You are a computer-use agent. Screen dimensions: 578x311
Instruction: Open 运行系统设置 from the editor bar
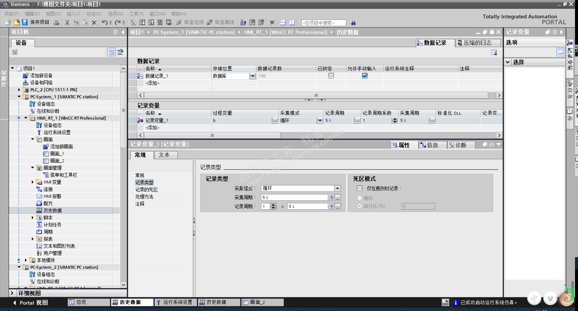[176, 302]
